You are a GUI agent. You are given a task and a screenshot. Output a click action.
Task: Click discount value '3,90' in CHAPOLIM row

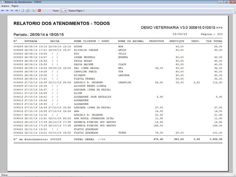196,83
